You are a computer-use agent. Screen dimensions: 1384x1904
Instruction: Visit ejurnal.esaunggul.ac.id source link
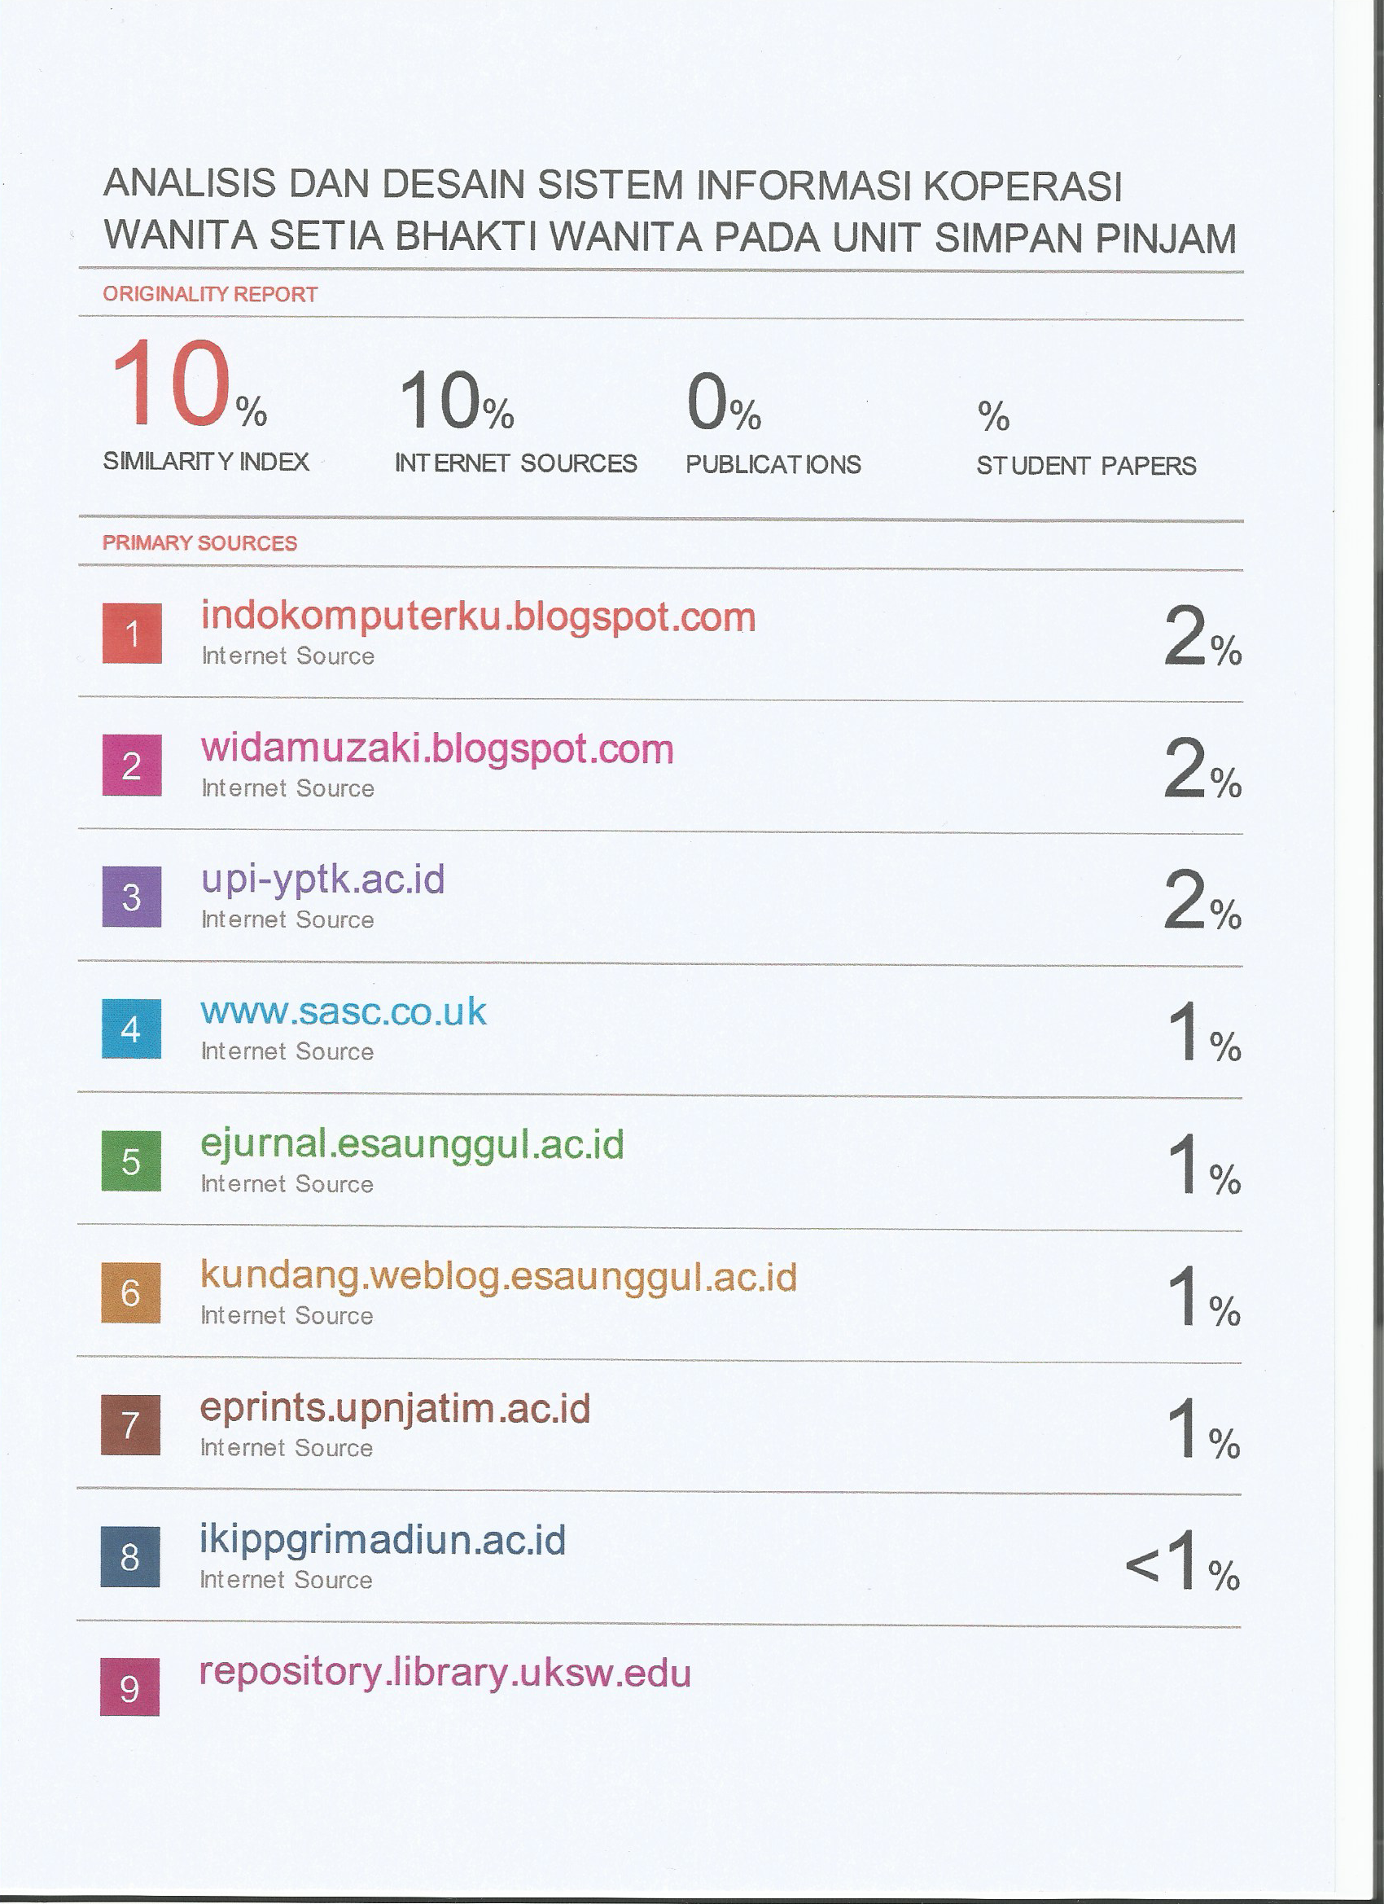(x=411, y=1144)
